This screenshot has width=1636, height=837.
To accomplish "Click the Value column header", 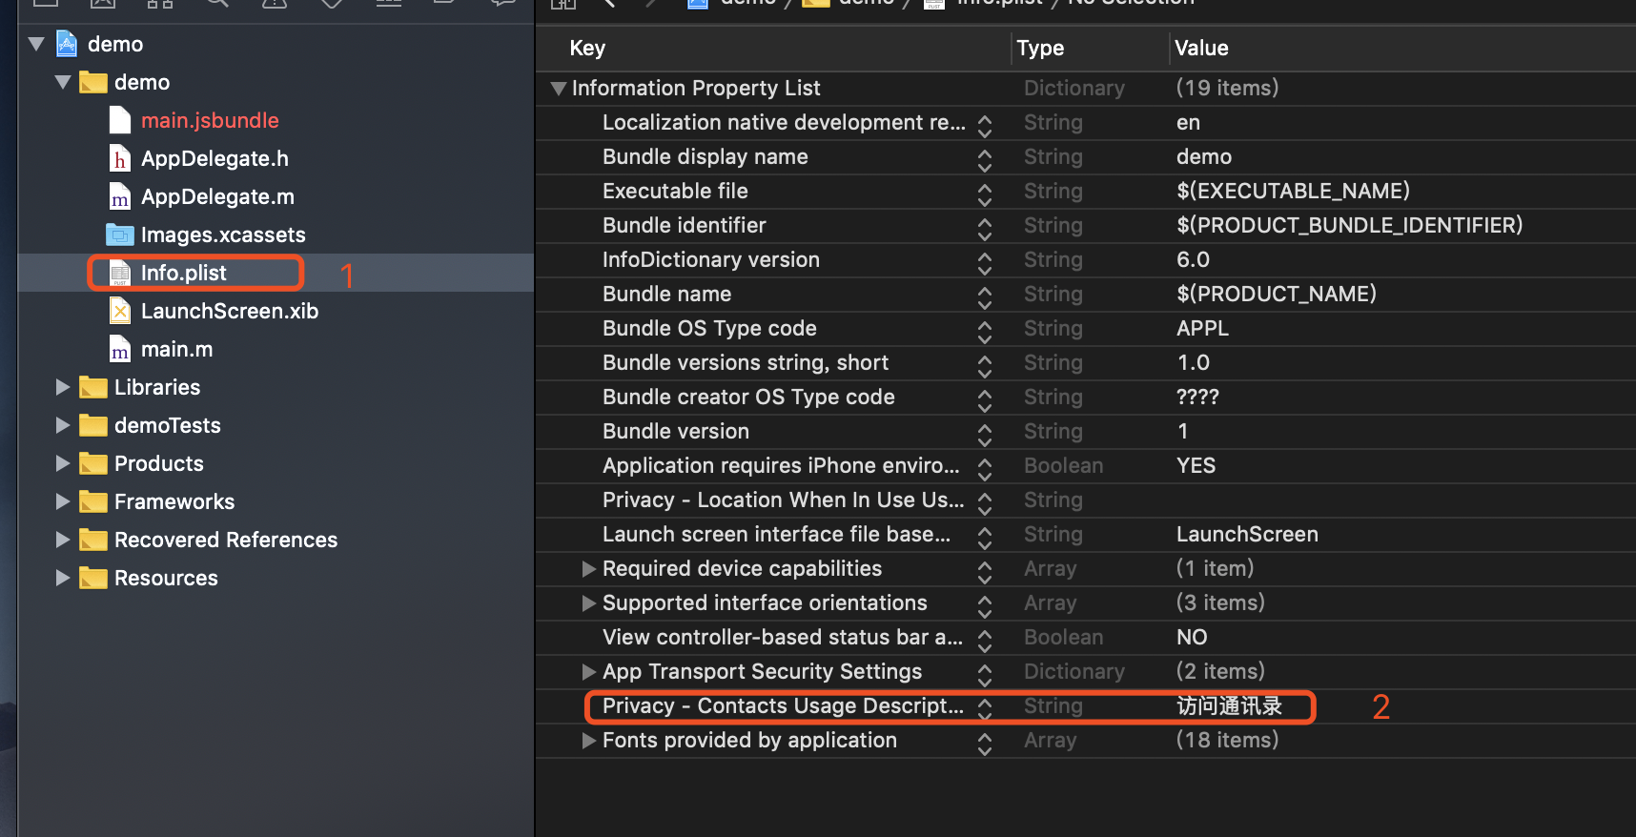I will pyautogui.click(x=1201, y=48).
